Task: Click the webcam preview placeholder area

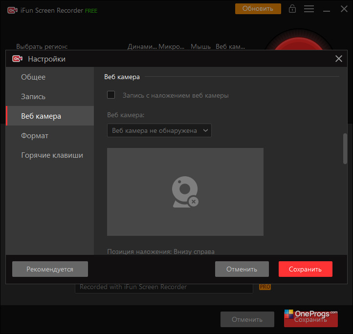Action: [x=185, y=192]
